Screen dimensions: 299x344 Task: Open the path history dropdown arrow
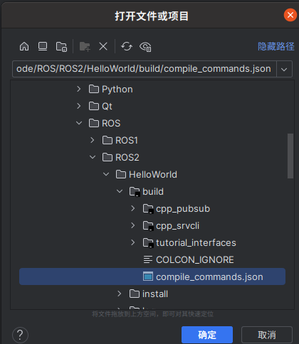pos(284,69)
